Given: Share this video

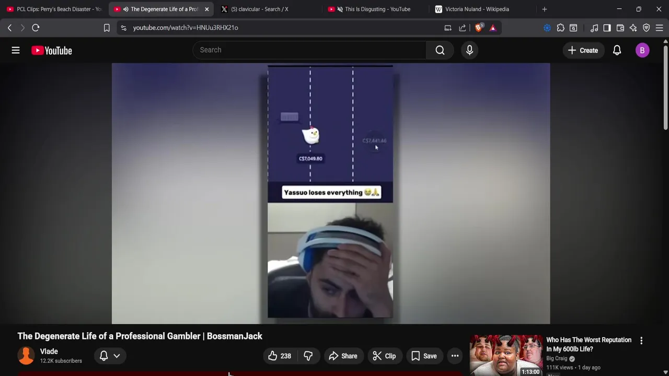Looking at the screenshot, I should click(343, 356).
